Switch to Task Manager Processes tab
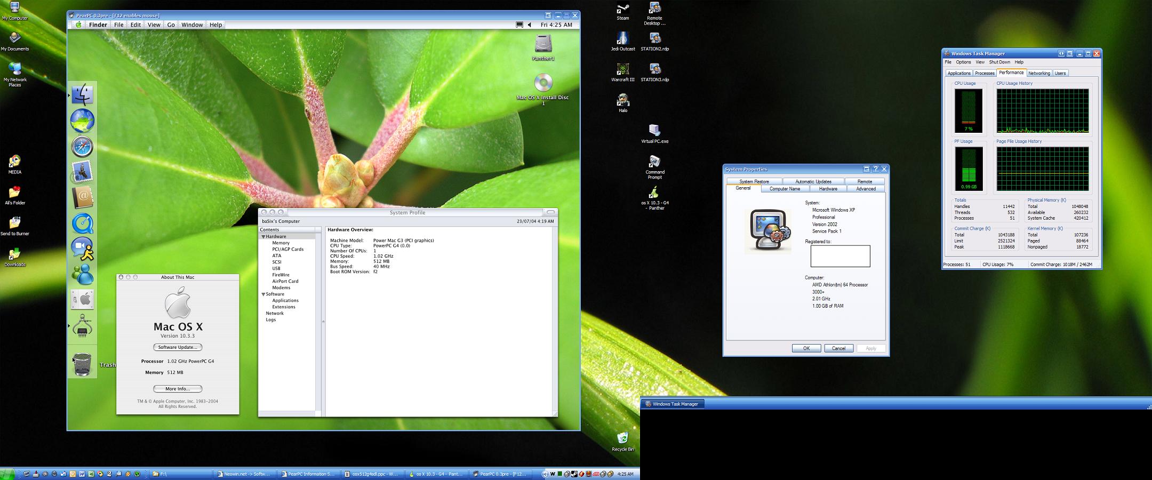This screenshot has height=480, width=1152. [985, 73]
